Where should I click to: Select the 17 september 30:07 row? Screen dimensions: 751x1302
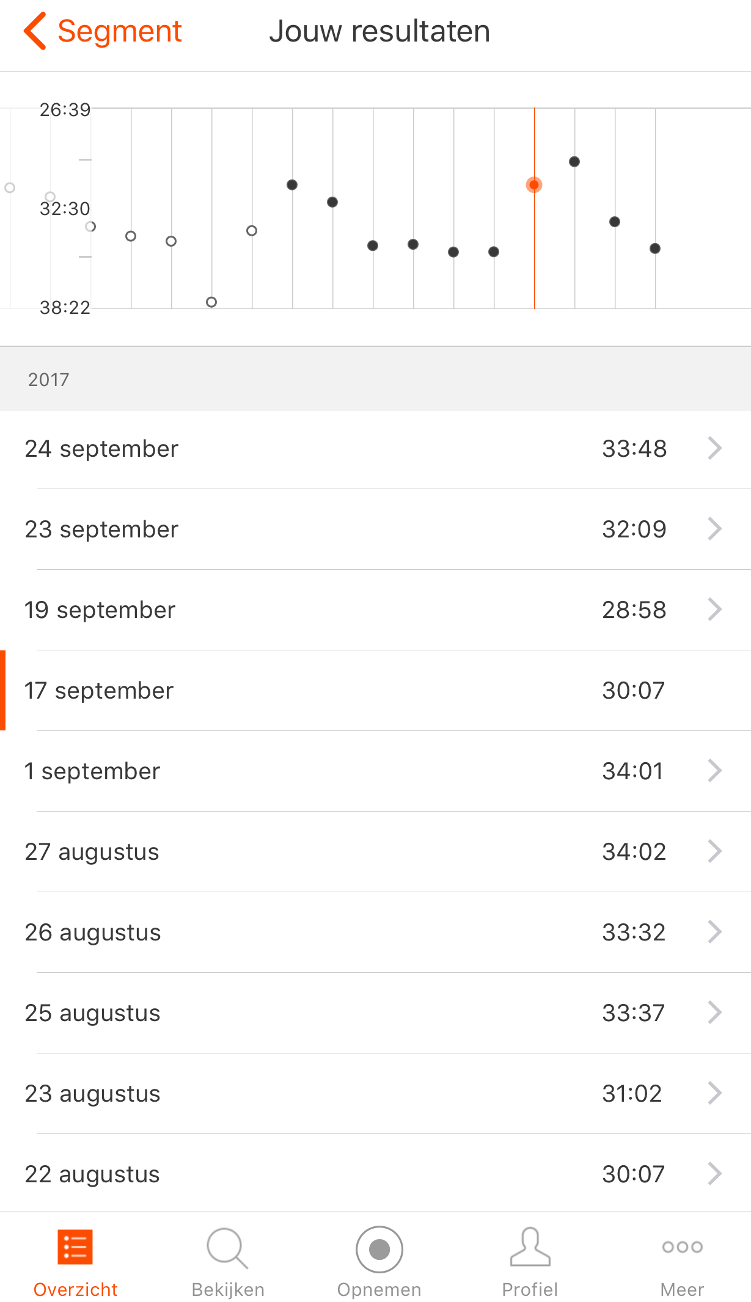tap(375, 691)
